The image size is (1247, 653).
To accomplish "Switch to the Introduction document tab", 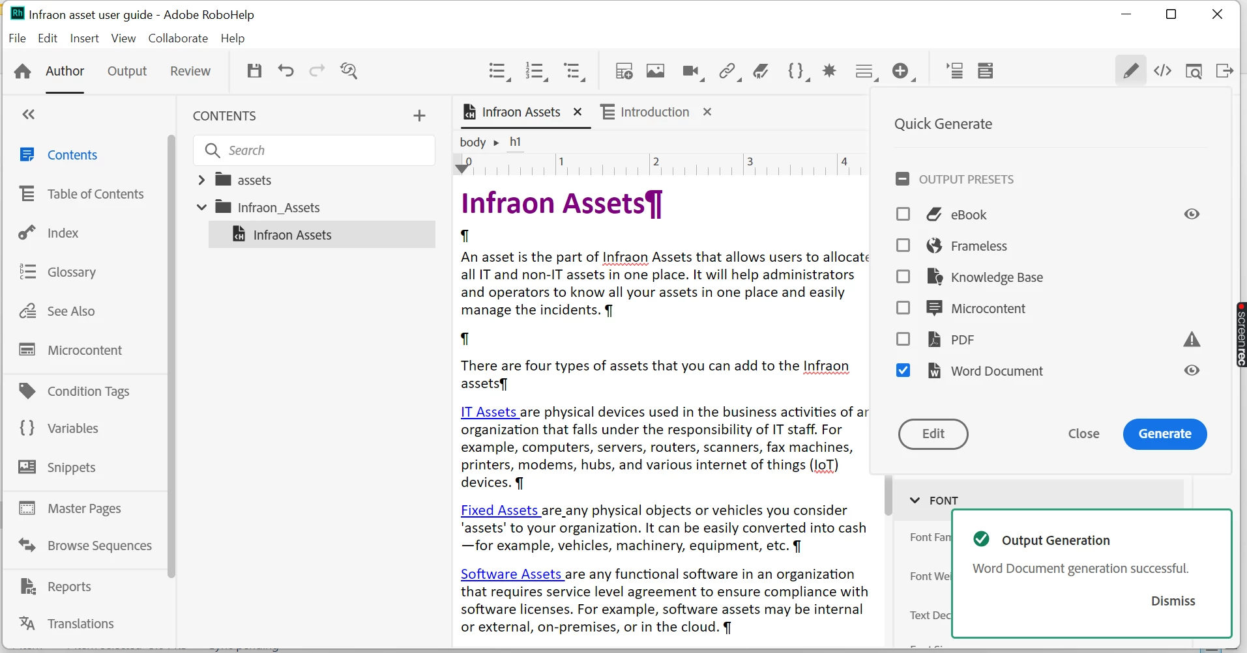I will [654, 112].
